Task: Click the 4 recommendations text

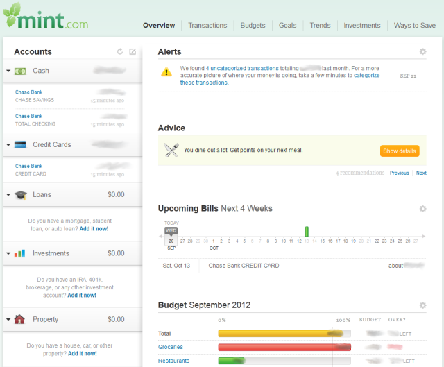Action: [360, 173]
